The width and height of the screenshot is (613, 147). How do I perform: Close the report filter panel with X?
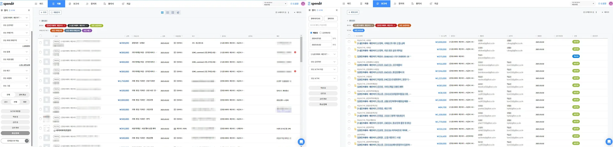pos(337,10)
